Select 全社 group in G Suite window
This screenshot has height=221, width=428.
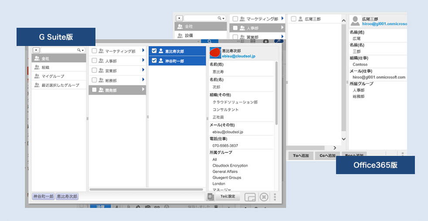(59, 59)
